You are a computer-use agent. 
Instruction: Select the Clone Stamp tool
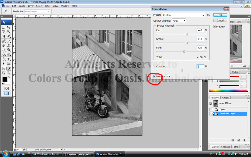coord(4,46)
